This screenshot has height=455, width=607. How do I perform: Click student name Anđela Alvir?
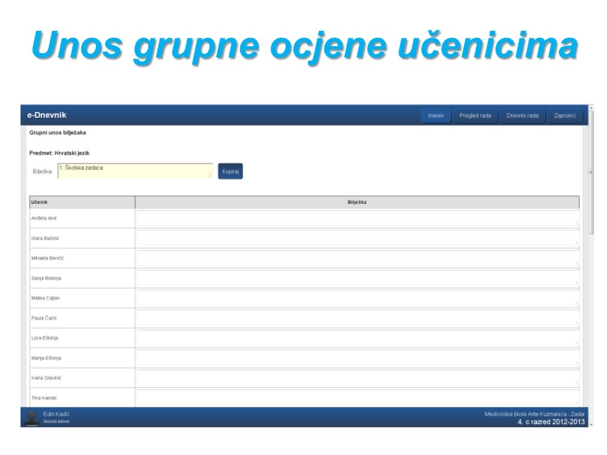[x=44, y=218]
